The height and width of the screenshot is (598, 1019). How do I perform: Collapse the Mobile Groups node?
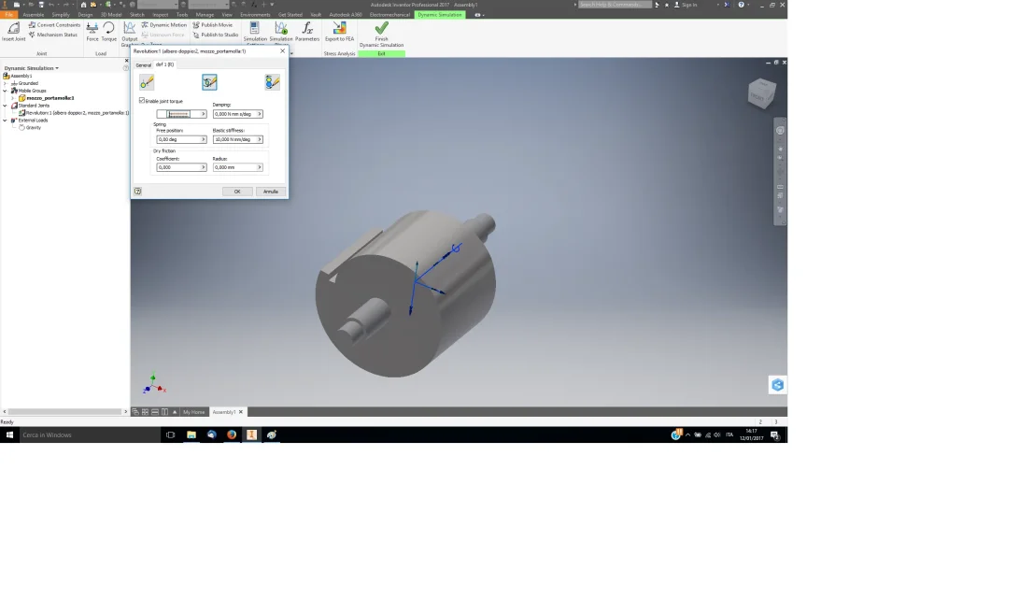pyautogui.click(x=6, y=91)
